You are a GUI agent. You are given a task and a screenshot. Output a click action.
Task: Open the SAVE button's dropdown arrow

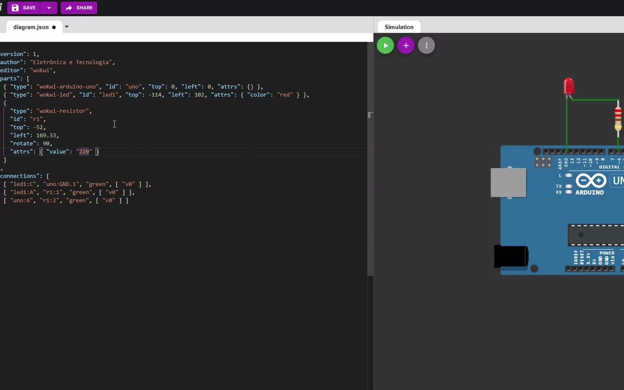click(49, 8)
